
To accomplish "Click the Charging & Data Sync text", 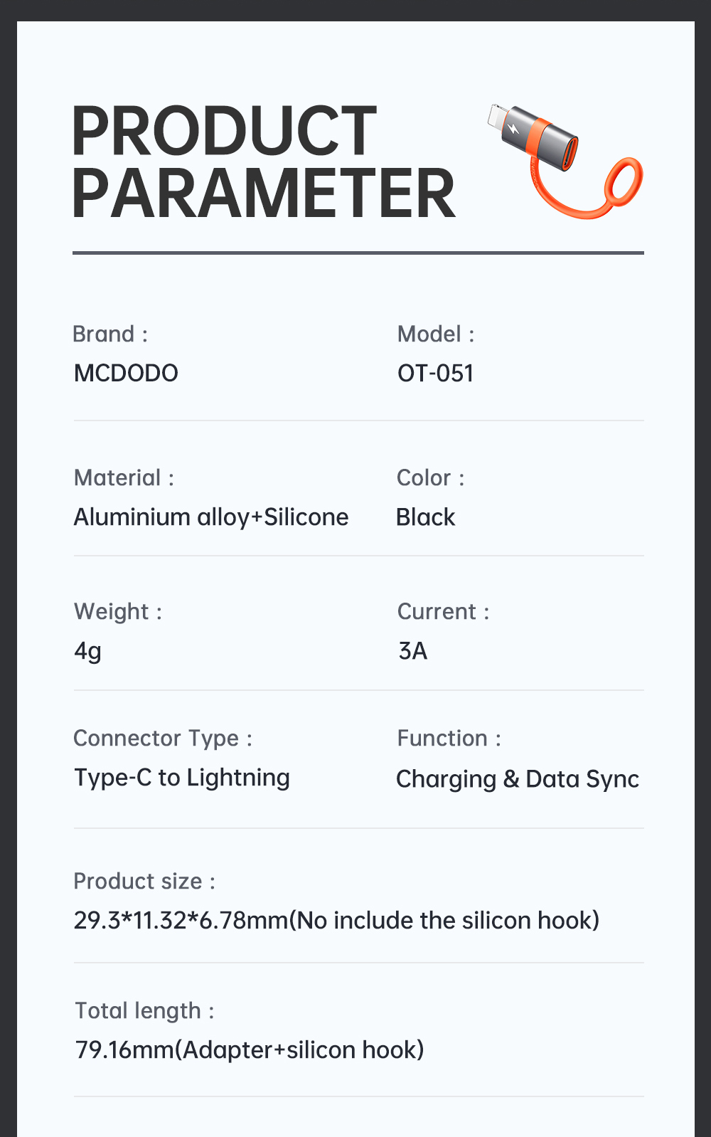I will pyautogui.click(x=518, y=778).
